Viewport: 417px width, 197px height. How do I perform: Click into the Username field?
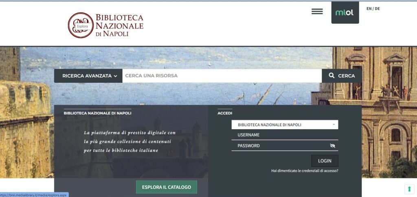point(285,135)
